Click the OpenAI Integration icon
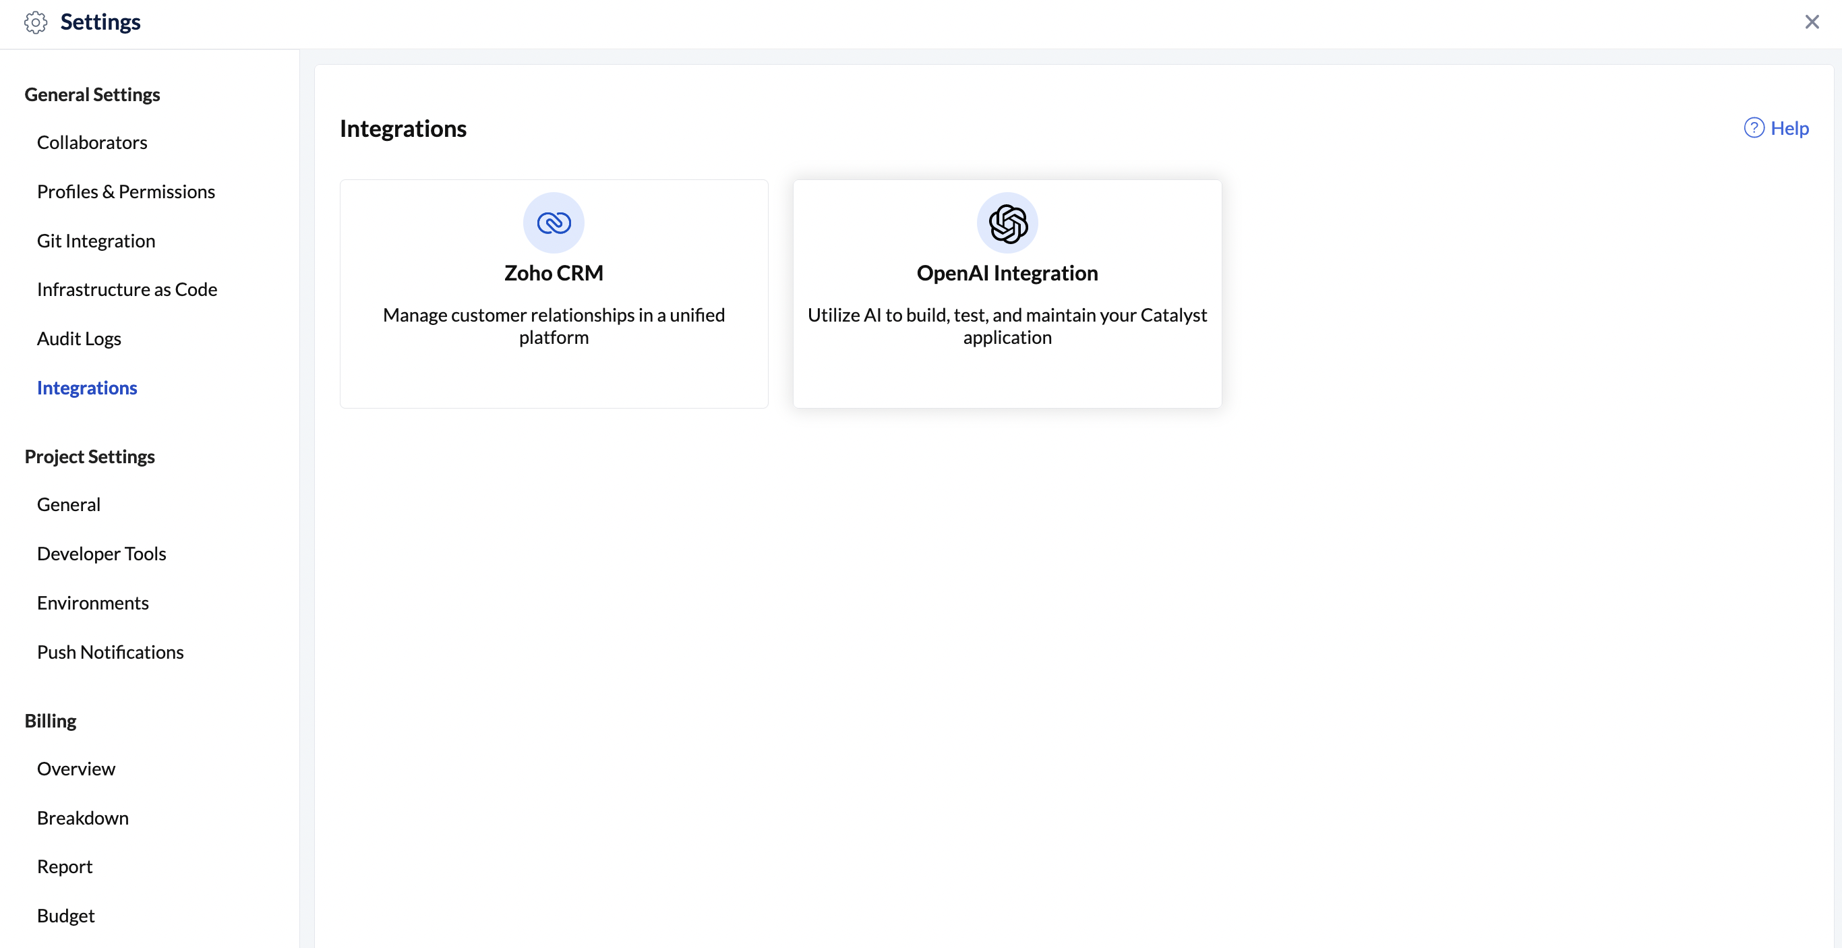 (1008, 221)
